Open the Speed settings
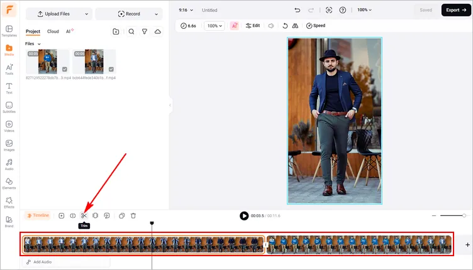This screenshot has width=473, height=270. [316, 26]
